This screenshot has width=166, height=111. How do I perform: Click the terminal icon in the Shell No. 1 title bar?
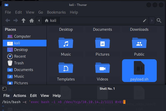pyautogui.click(x=4, y=89)
